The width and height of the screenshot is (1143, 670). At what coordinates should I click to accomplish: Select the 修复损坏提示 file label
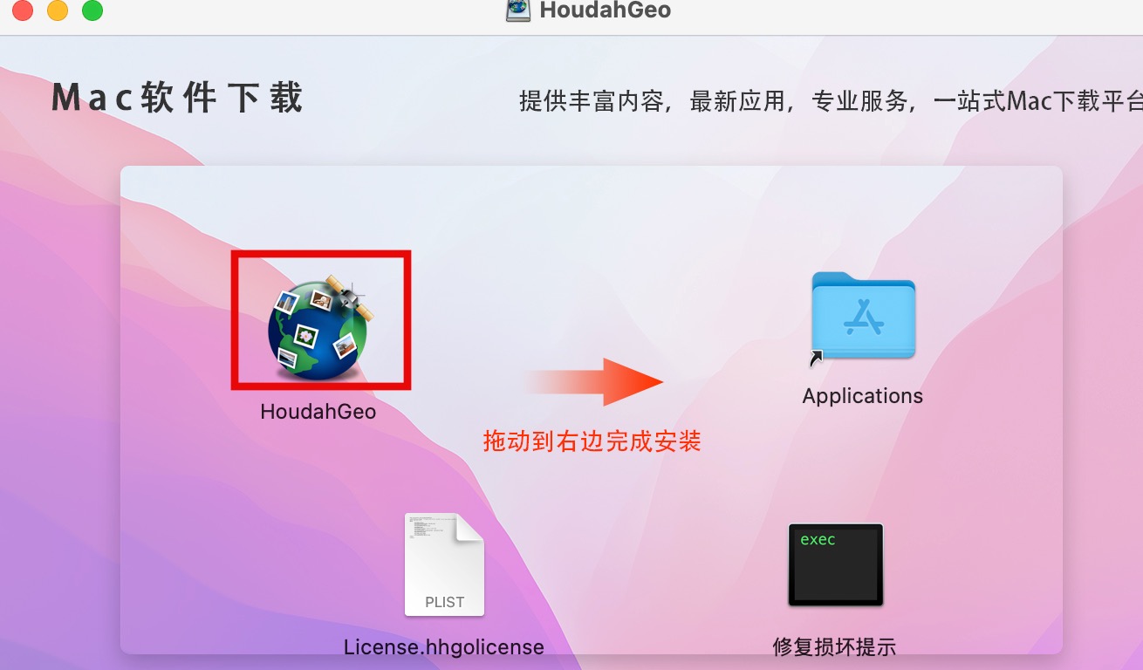[835, 647]
